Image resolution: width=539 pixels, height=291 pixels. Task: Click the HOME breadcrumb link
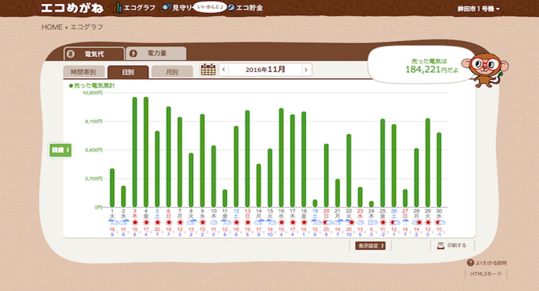click(52, 27)
